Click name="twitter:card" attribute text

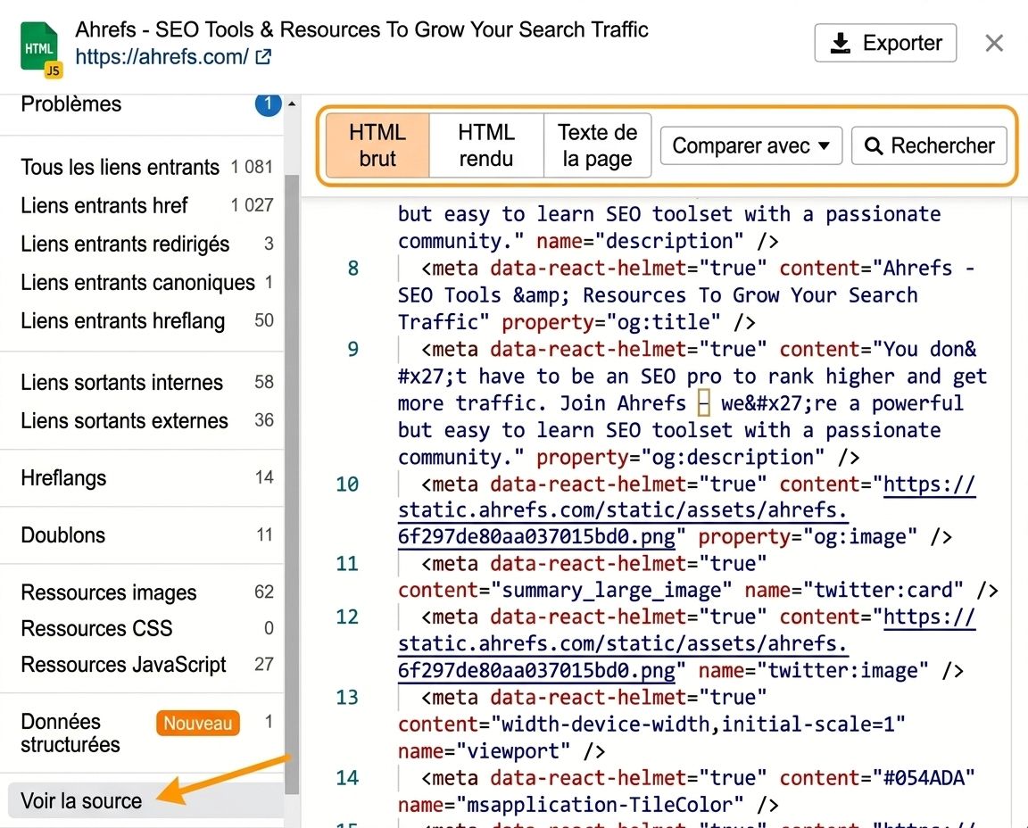click(x=854, y=590)
